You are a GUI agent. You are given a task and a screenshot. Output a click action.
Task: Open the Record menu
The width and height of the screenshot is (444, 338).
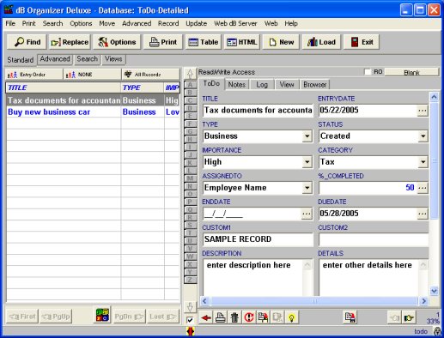click(168, 23)
